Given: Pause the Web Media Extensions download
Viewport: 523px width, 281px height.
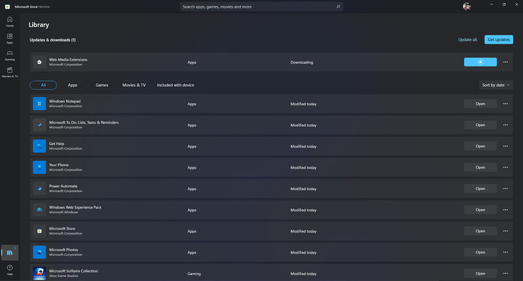Looking at the screenshot, I should (x=481, y=62).
